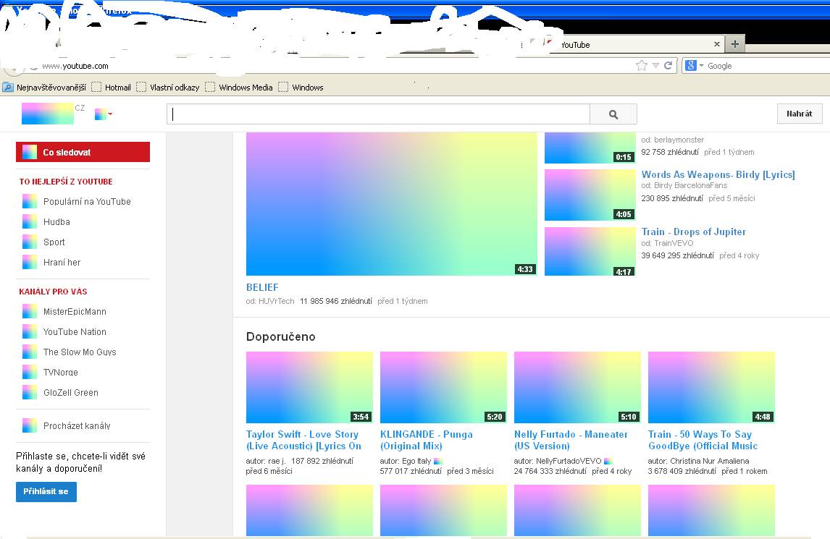This screenshot has width=830, height=539.
Task: Open KLINGANDE - Punga (Original Mix)
Action: pyautogui.click(x=426, y=440)
